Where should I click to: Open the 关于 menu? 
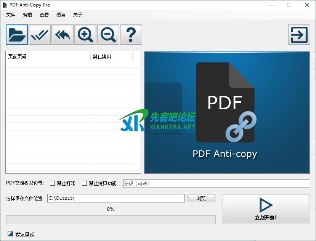(78, 15)
